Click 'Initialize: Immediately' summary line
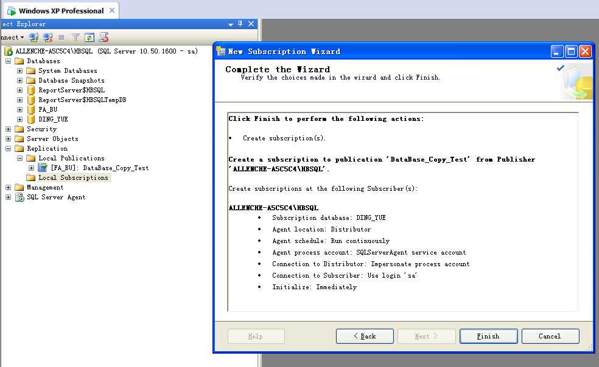Viewport: 599px width, 367px height. point(314,287)
